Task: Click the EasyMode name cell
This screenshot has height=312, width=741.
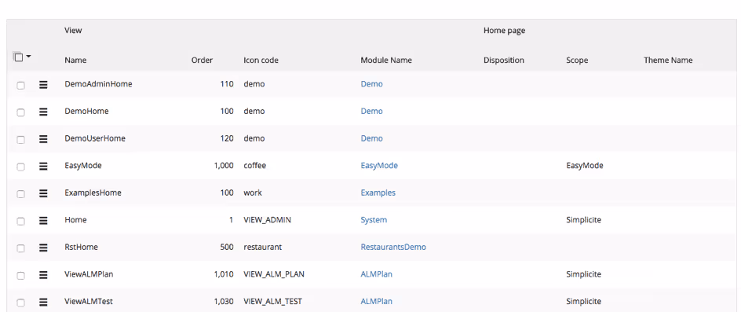Action: click(x=83, y=166)
